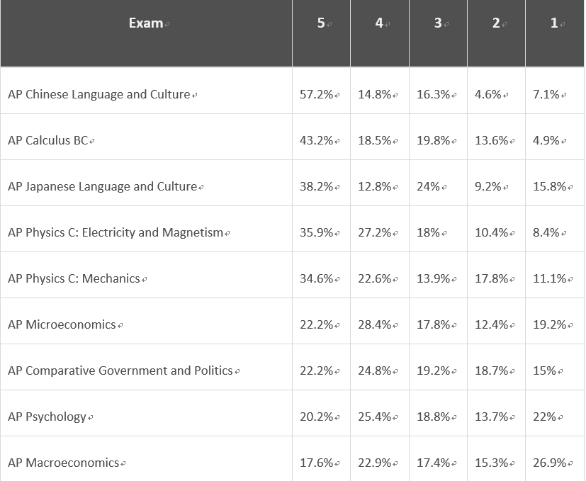Screen dimensions: 586x481
Task: Click the 57.2% cell for AP Chinese
Action: [x=317, y=94]
